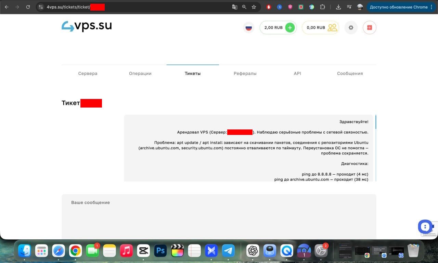438x263 pixels.
Task: Go to the Рефералы tab
Action: [x=245, y=74]
